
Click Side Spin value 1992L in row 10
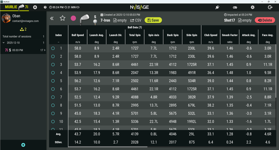pos(192,122)
